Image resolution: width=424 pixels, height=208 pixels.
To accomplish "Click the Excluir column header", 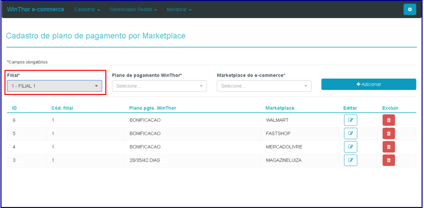I will point(390,108).
